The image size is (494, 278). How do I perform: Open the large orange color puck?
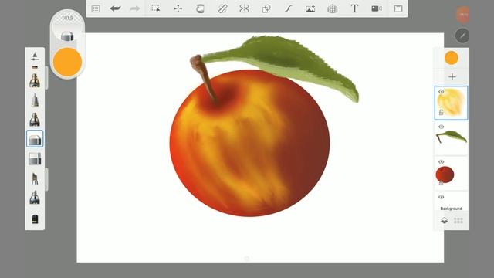(x=67, y=62)
